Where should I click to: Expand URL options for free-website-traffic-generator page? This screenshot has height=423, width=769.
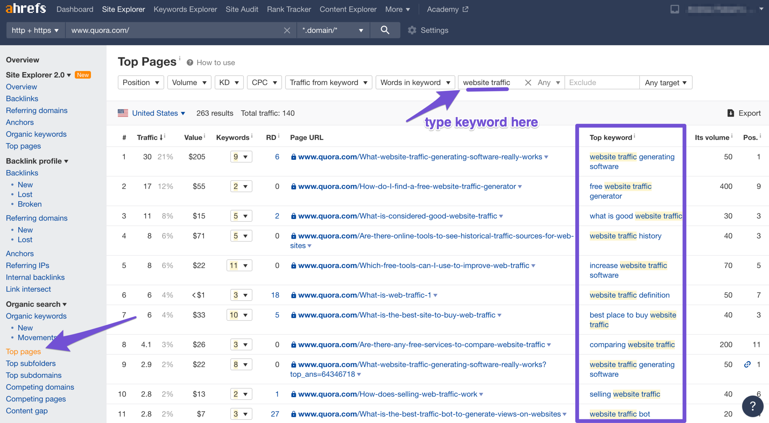click(x=520, y=187)
